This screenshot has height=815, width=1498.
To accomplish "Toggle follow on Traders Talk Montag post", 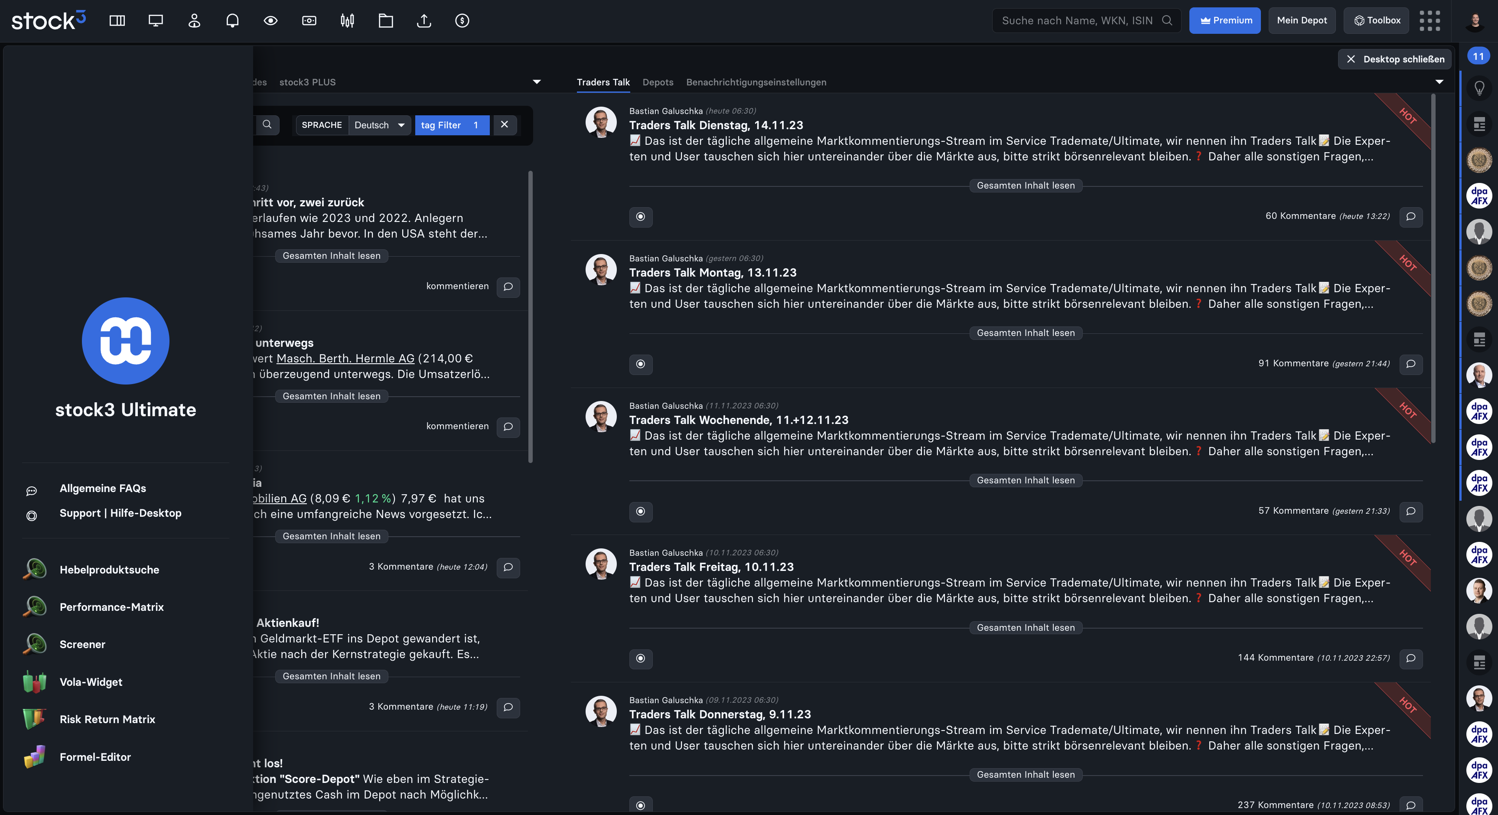I will click(x=640, y=364).
